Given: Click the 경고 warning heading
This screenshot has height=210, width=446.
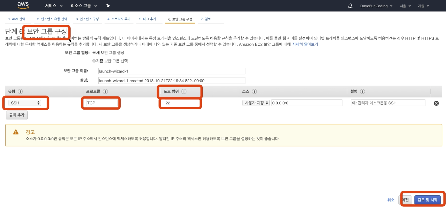Looking at the screenshot, I should pyautogui.click(x=30, y=132).
